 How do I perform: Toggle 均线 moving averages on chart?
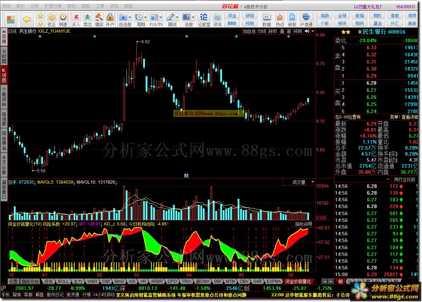point(262,32)
